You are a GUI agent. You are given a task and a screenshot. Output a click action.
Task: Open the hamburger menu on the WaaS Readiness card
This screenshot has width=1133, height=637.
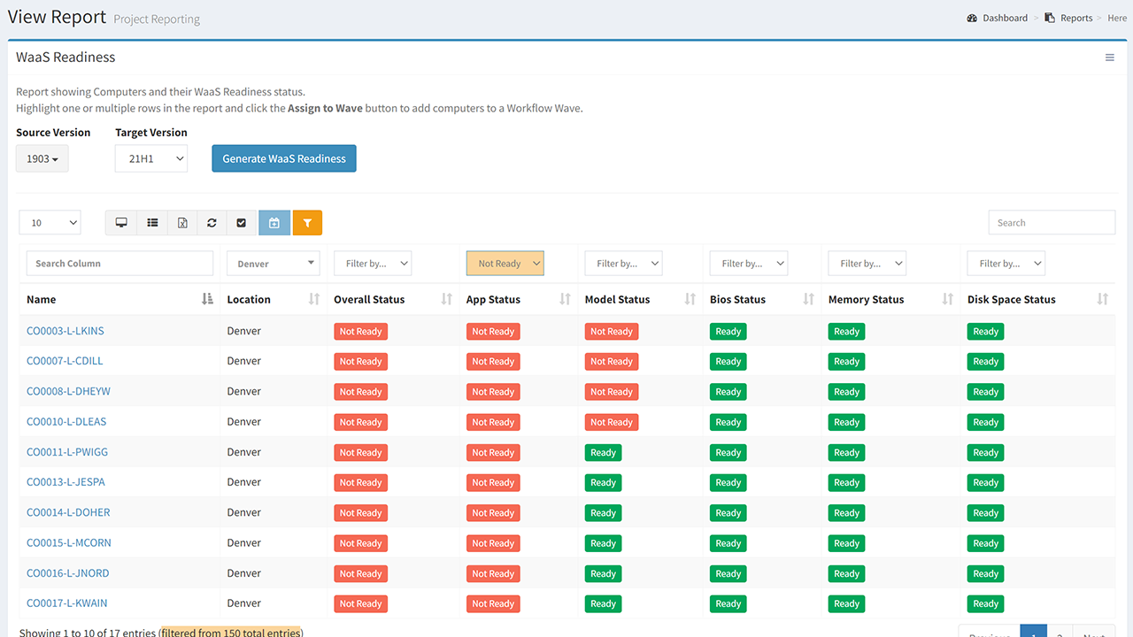(1110, 57)
